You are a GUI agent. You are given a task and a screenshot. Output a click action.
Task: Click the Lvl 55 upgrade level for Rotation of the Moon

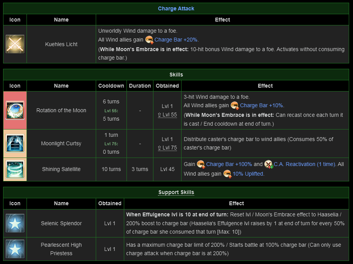[x=167, y=115]
